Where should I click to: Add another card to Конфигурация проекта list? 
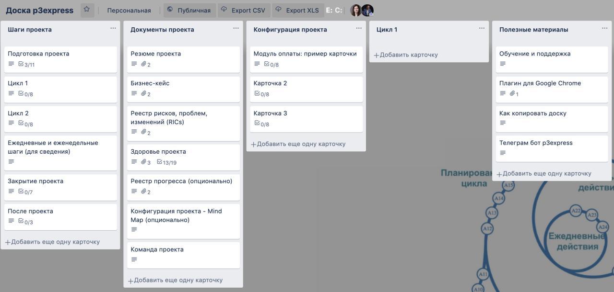click(298, 144)
